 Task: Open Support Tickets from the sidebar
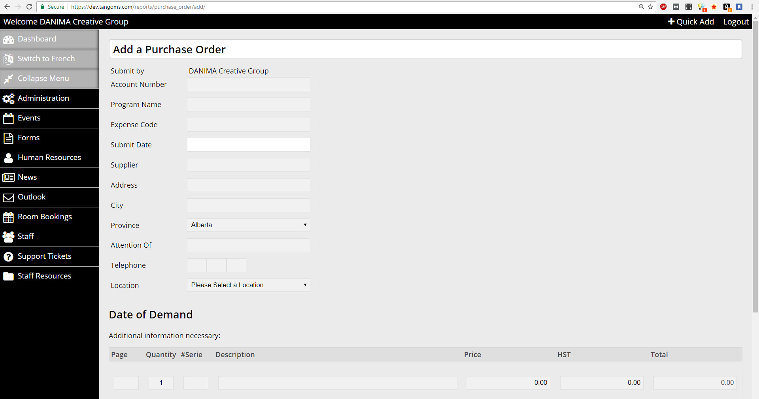tap(49, 256)
